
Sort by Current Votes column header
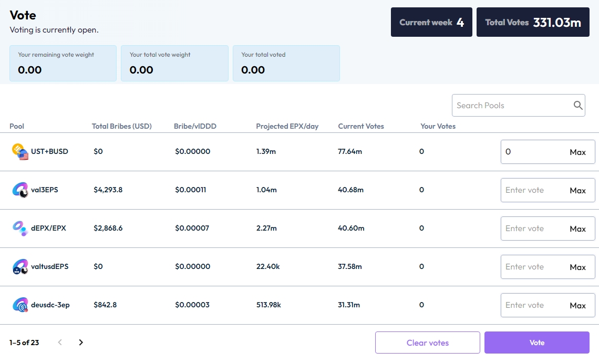361,126
